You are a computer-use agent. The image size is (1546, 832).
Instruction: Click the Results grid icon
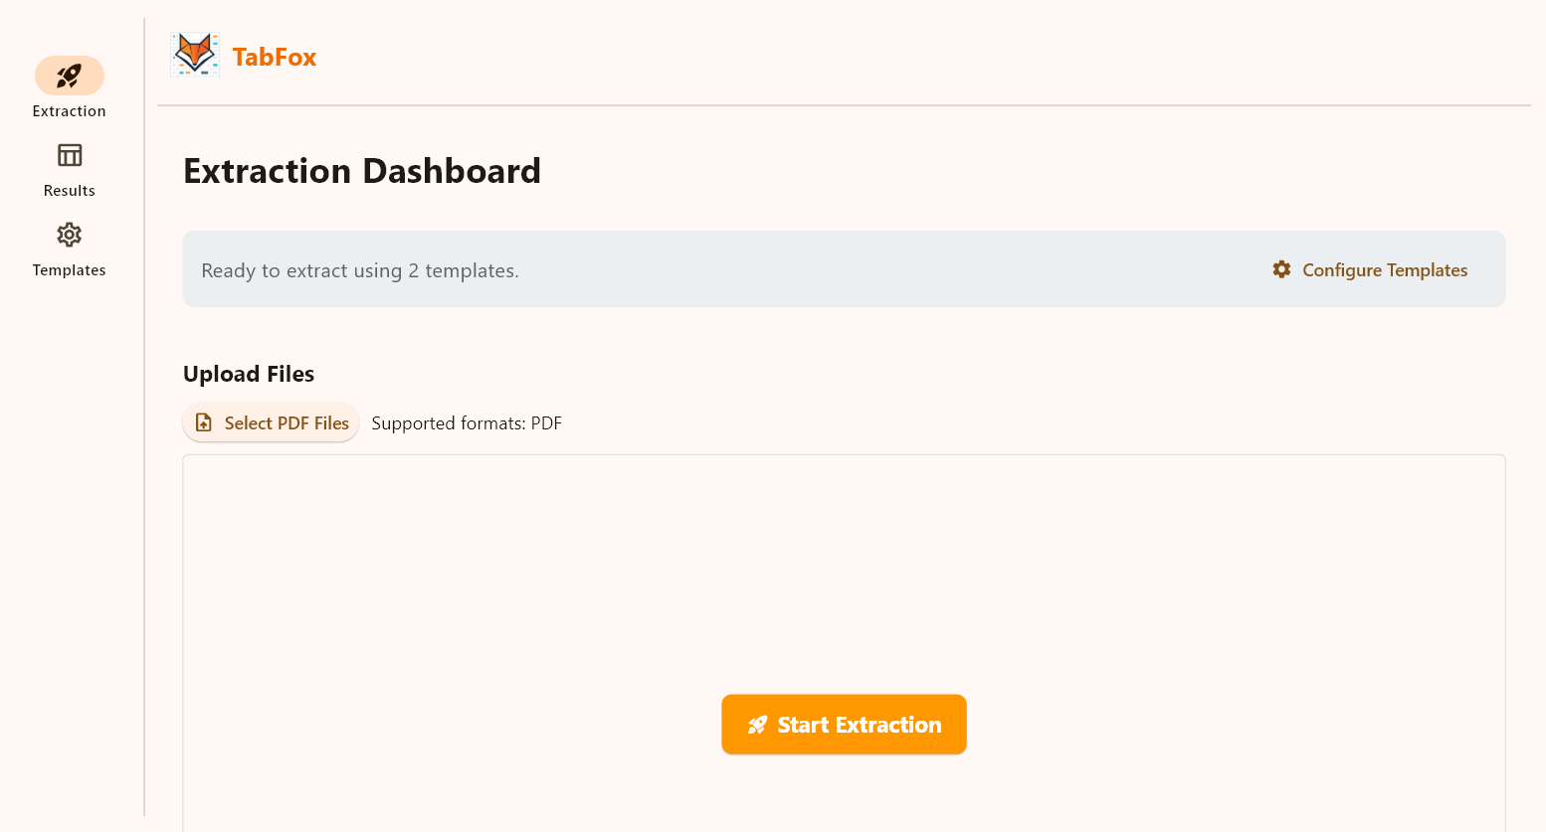(69, 155)
